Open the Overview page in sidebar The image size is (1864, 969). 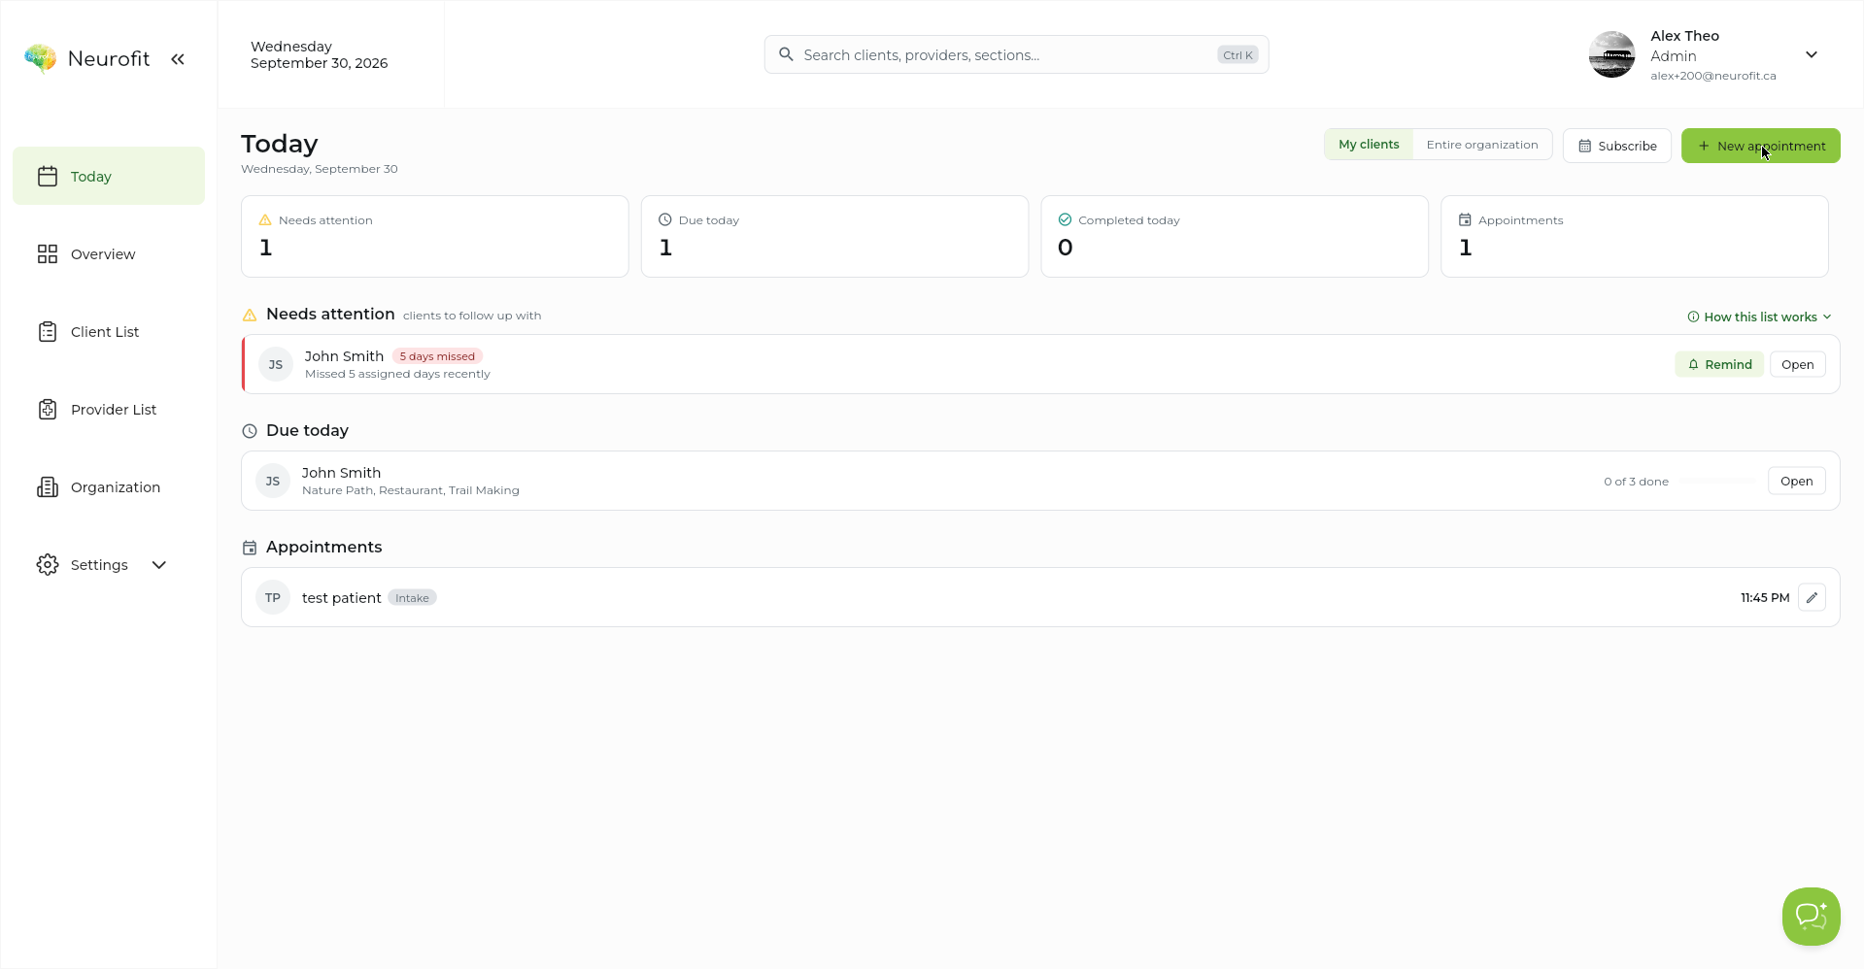(109, 253)
